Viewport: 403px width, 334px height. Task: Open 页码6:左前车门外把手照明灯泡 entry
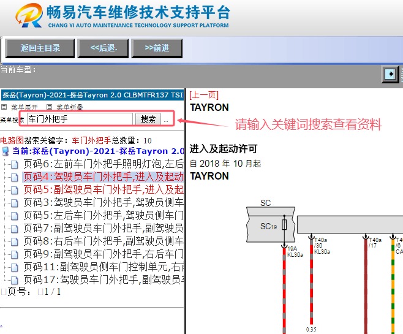tap(104, 164)
